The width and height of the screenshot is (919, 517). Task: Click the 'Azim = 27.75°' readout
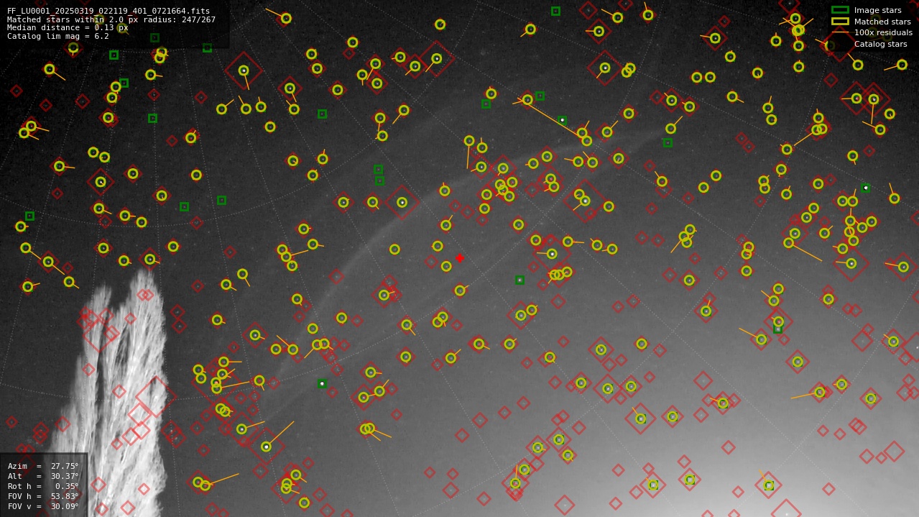point(43,466)
